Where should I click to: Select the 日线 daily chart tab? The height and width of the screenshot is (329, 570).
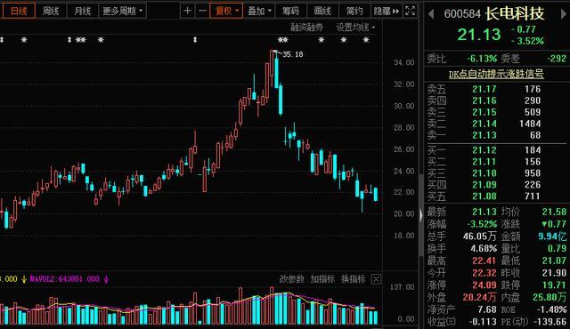click(19, 11)
